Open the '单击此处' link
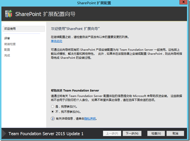Image resolution: width=190 pixels, height=141 pixels. click(57, 41)
